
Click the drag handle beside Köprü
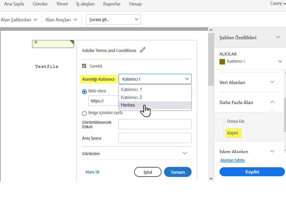(224, 133)
